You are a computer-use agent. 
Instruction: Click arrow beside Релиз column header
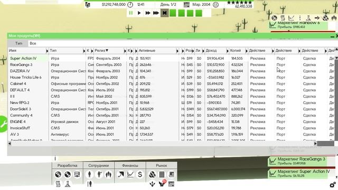[x=125, y=51]
